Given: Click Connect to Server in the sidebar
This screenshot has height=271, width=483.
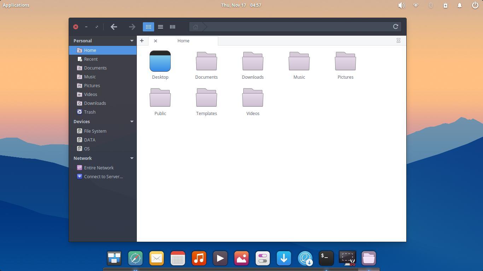Looking at the screenshot, I should click(x=103, y=176).
